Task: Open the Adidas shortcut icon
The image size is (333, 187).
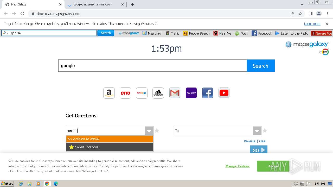Action: point(158,93)
